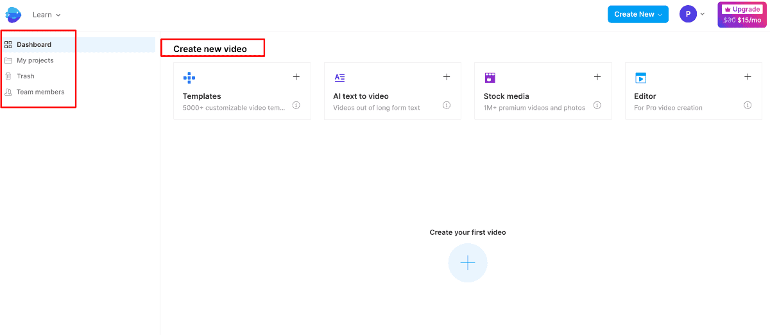770x335 pixels.
Task: Click the app logo in top-left corner
Action: 13,15
